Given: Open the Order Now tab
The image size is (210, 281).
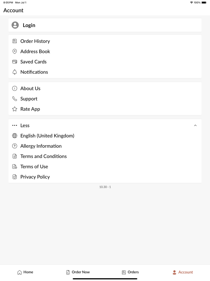Looking at the screenshot, I should 78,272.
